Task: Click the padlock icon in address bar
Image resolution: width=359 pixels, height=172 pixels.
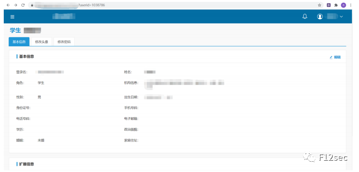Action: click(x=32, y=5)
